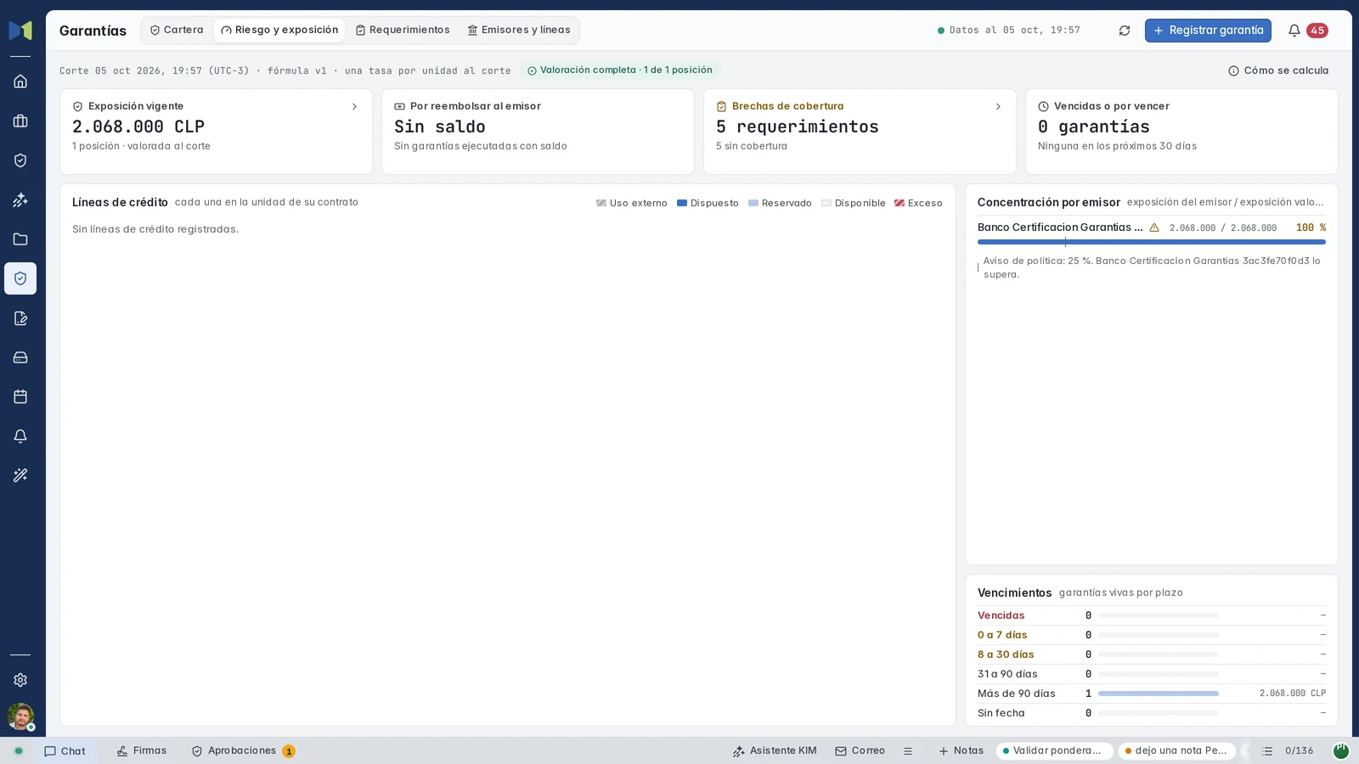Screen dimensions: 1359x764
Task: Open the dejo una nota Pe... chip
Action: 1177,751
